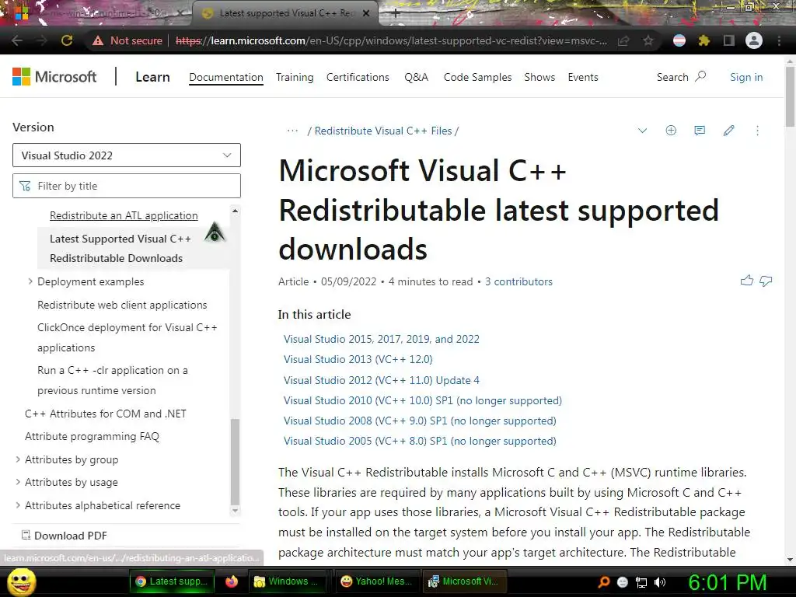Screen dimensions: 796x597
Task: Rate the article with thumbs down
Action: point(766,281)
